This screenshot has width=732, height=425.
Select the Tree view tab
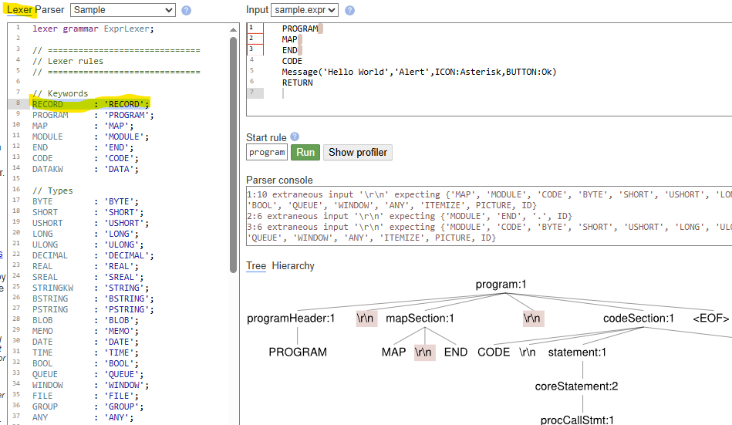[256, 265]
